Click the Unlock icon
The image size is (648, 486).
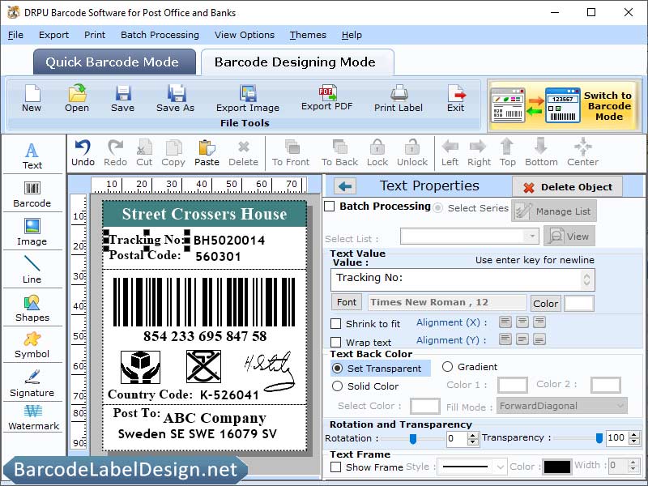click(x=412, y=153)
